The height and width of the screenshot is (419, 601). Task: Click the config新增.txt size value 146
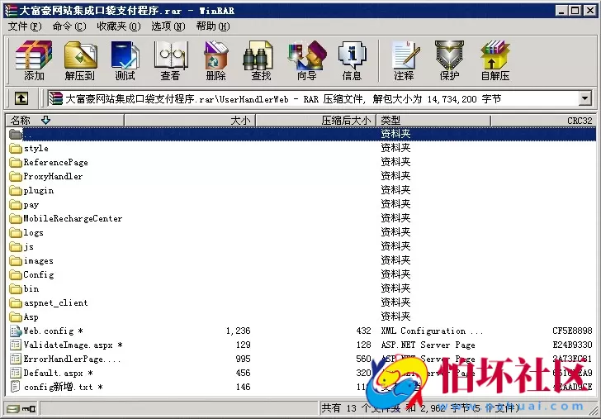point(243,387)
